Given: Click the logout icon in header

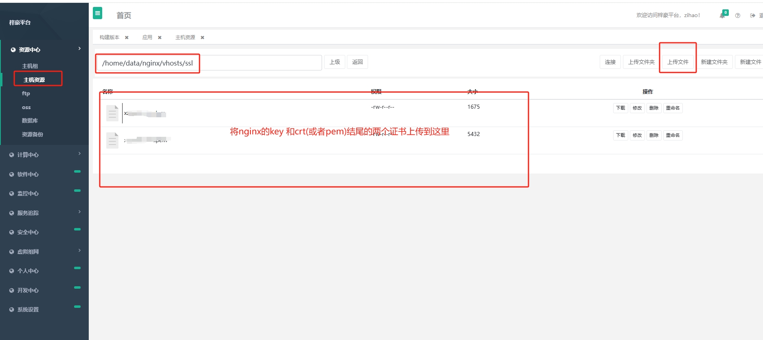Looking at the screenshot, I should 752,15.
